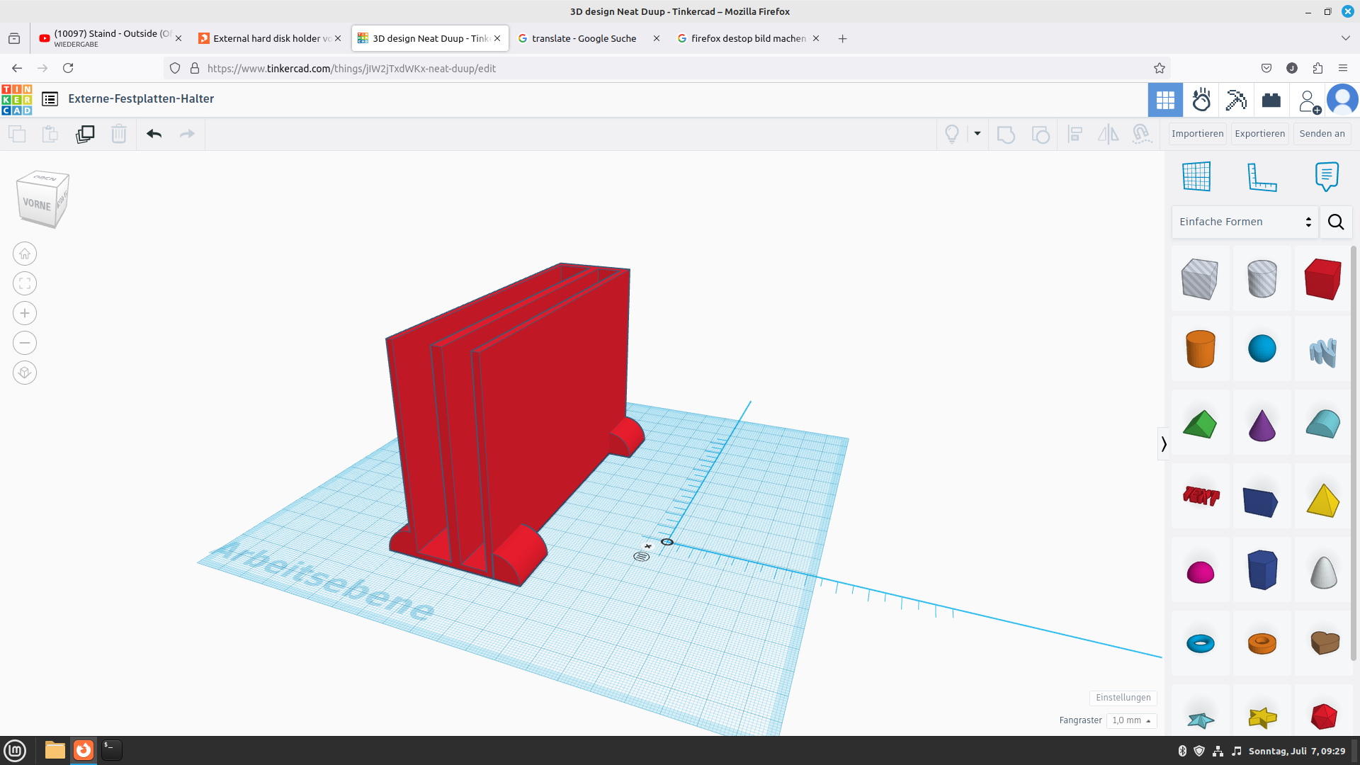The height and width of the screenshot is (765, 1360).
Task: Switch to 3D design grid view
Action: (1165, 100)
